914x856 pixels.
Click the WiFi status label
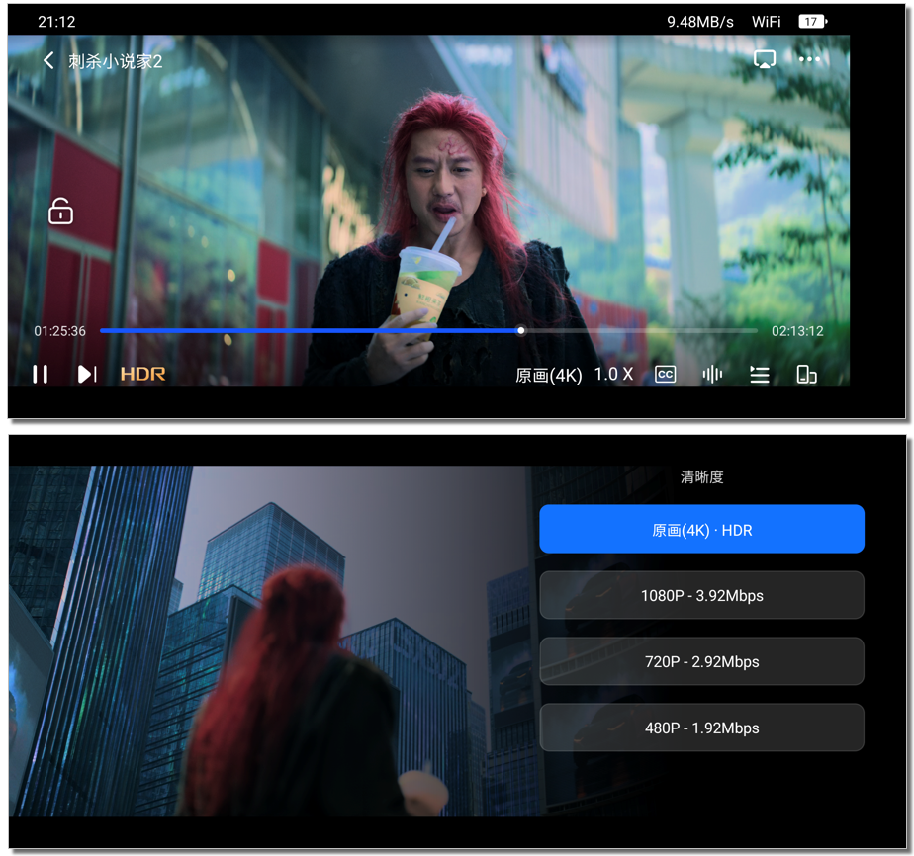(766, 22)
